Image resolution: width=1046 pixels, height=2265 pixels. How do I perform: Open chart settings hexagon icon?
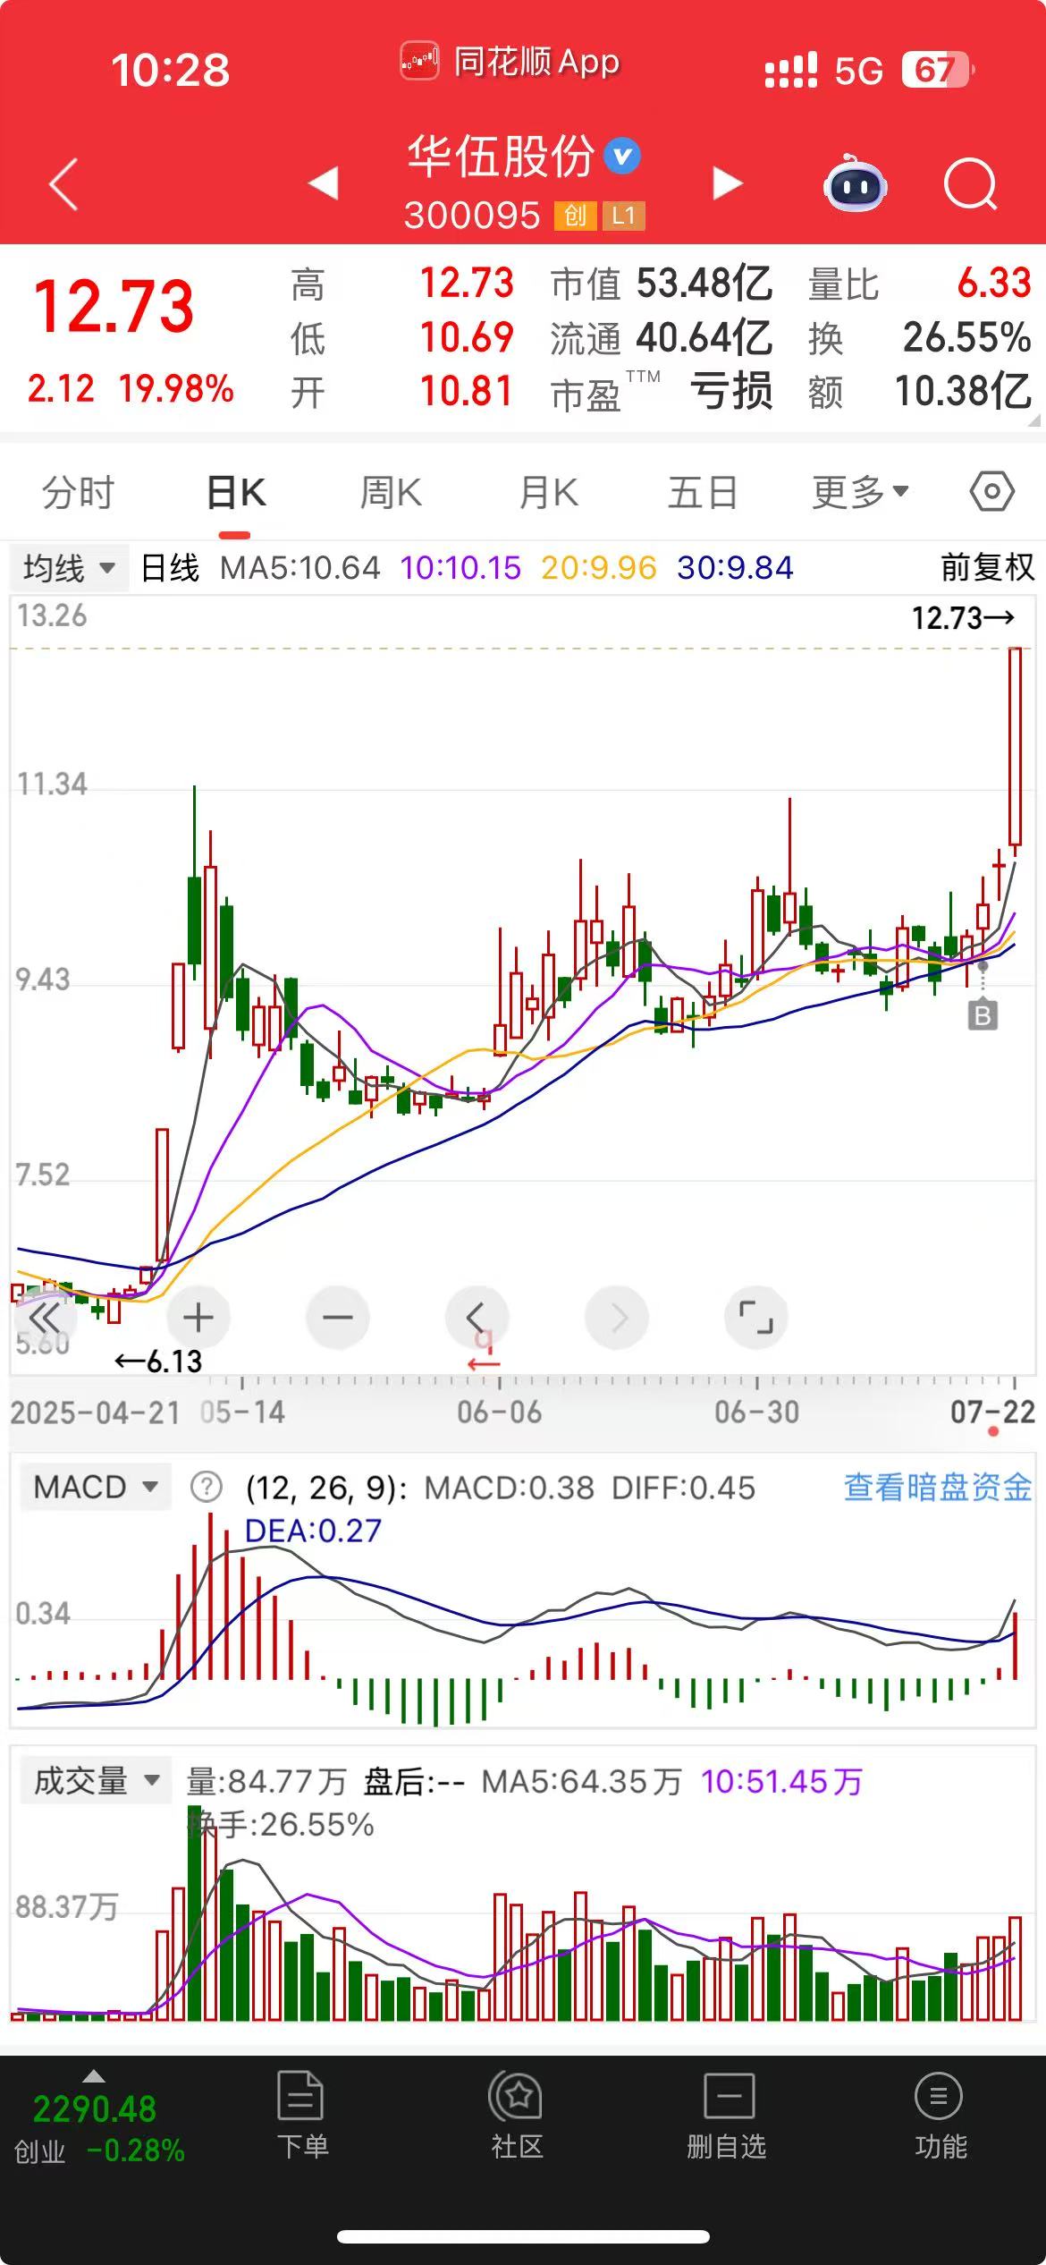(x=991, y=492)
